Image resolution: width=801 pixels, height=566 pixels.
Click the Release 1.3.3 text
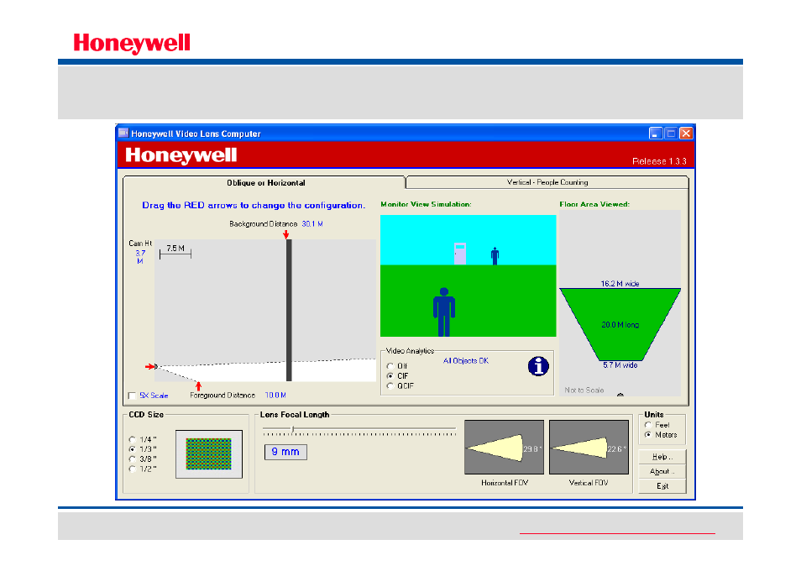click(x=659, y=161)
